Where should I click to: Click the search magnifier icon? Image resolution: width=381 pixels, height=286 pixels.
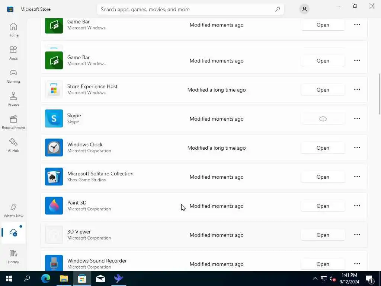coord(278,9)
